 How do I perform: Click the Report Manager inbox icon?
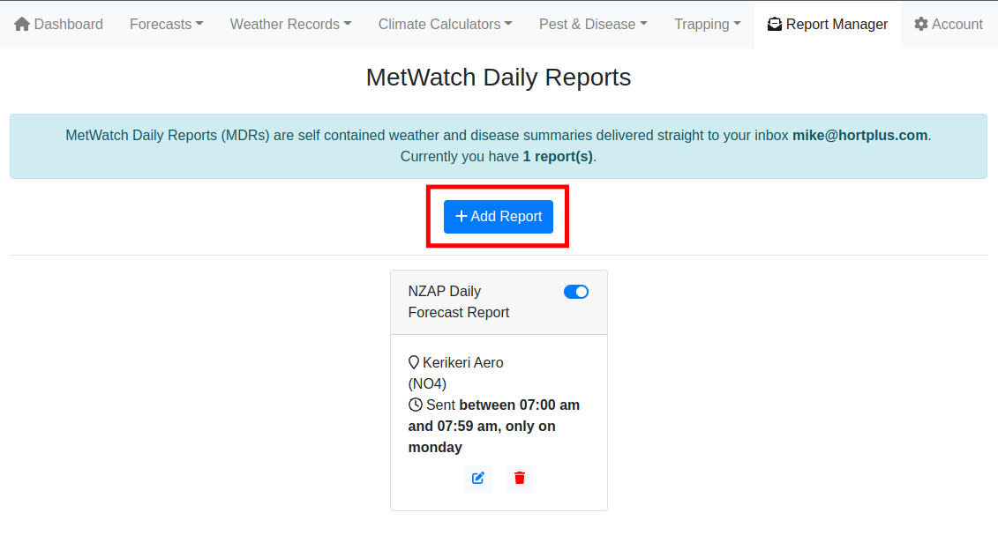coord(775,24)
